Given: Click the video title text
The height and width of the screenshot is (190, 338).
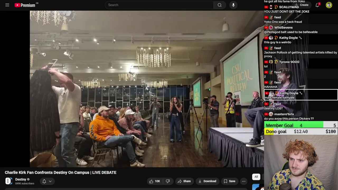Looking at the screenshot, I should 60,173.
